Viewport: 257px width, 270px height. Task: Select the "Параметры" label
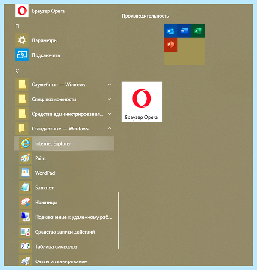[x=45, y=40]
